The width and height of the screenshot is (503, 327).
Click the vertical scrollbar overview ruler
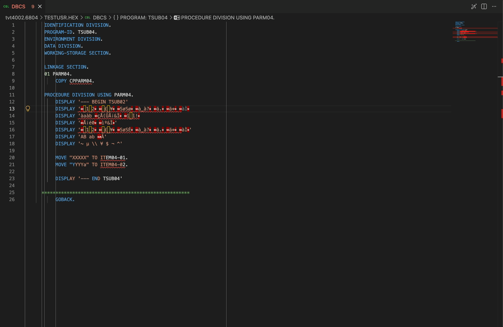(x=501, y=174)
